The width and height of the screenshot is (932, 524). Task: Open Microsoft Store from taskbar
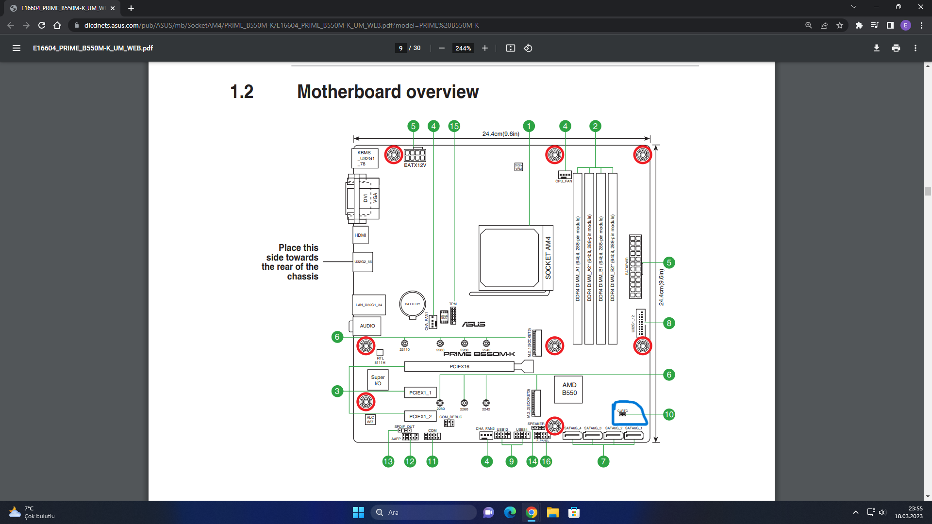574,512
